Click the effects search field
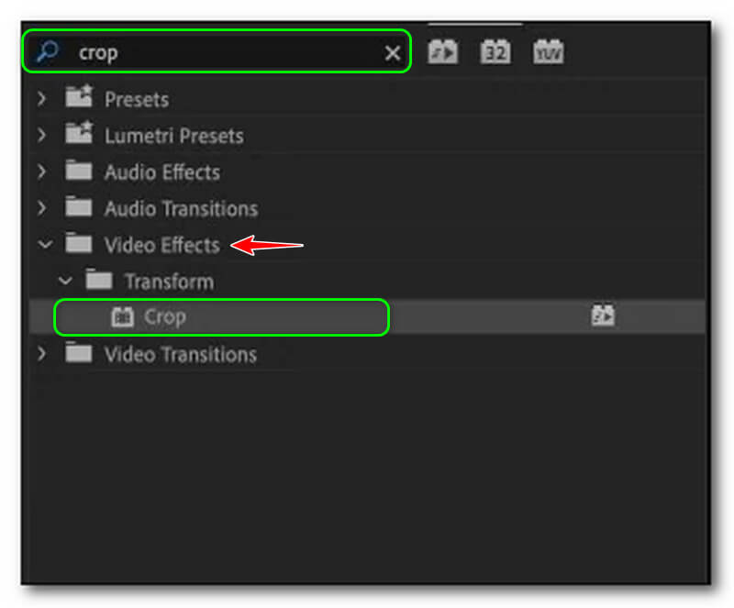The image size is (734, 608). click(x=220, y=53)
